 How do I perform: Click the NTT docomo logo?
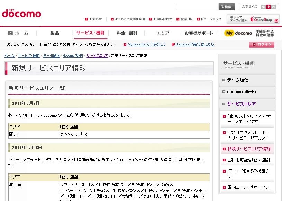[x=21, y=14]
